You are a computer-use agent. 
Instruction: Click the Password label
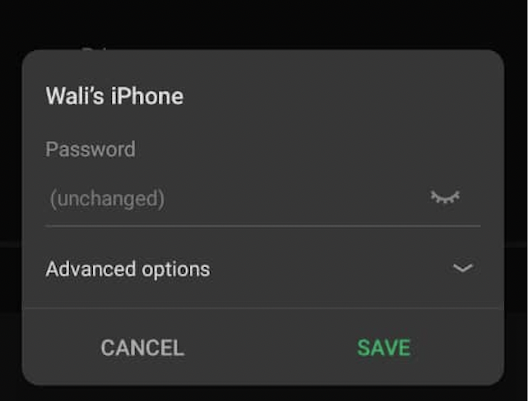pyautogui.click(x=90, y=149)
